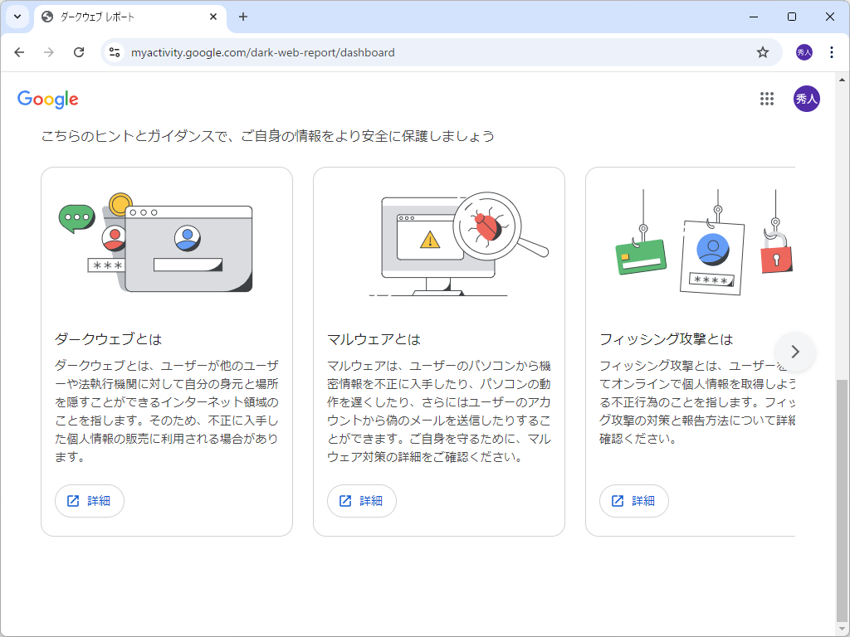The image size is (850, 637).
Task: Click the Chrome profile icon in the toolbar
Action: point(803,51)
